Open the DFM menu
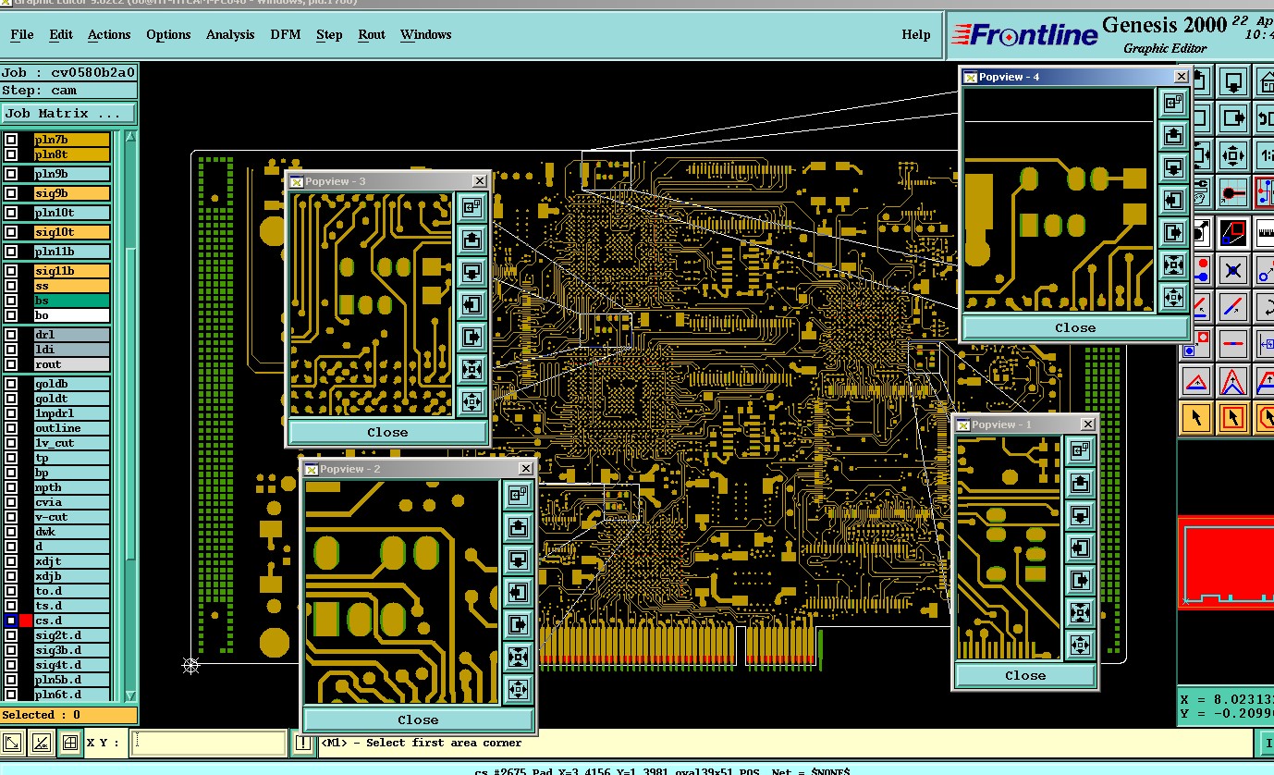1274x775 pixels. (286, 35)
